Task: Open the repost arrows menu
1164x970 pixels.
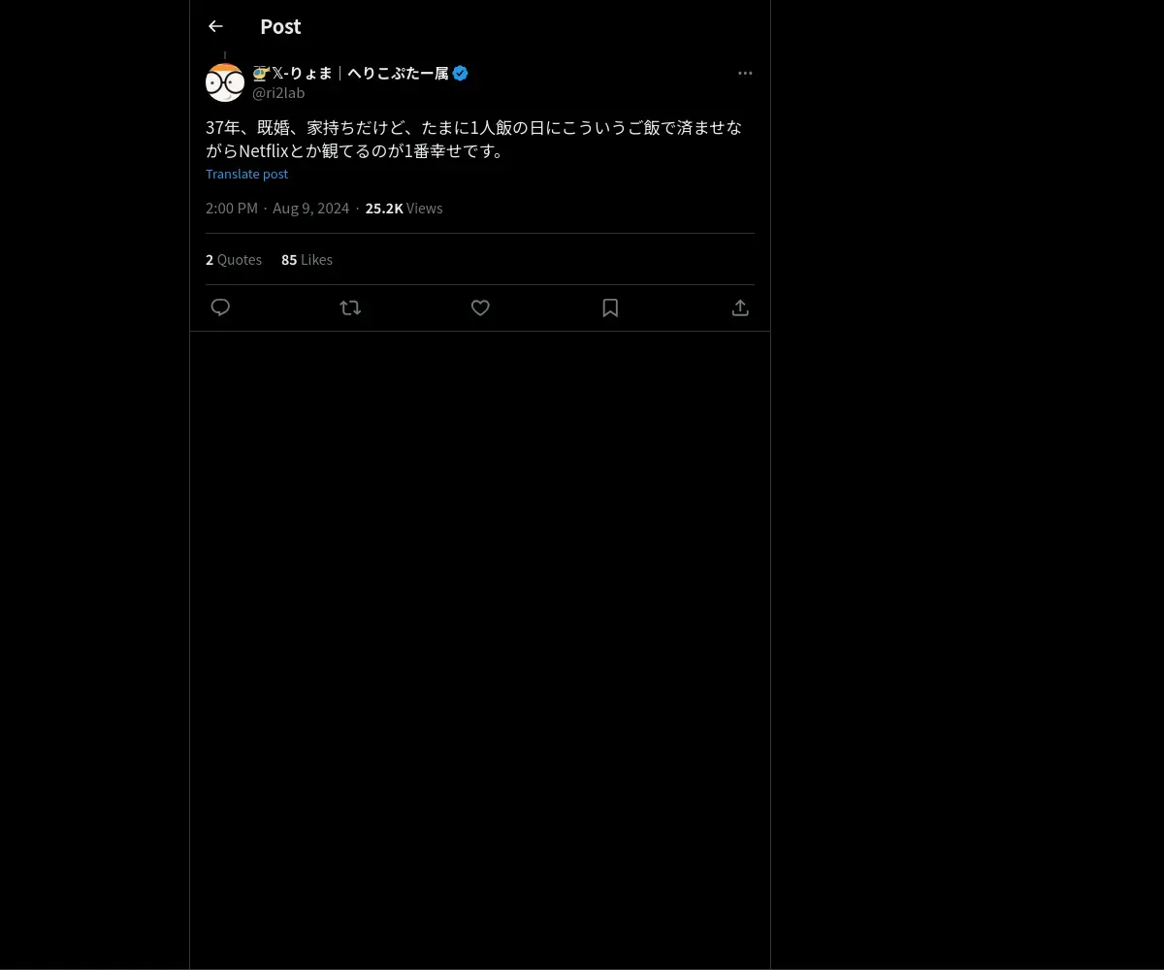Action: coord(350,307)
